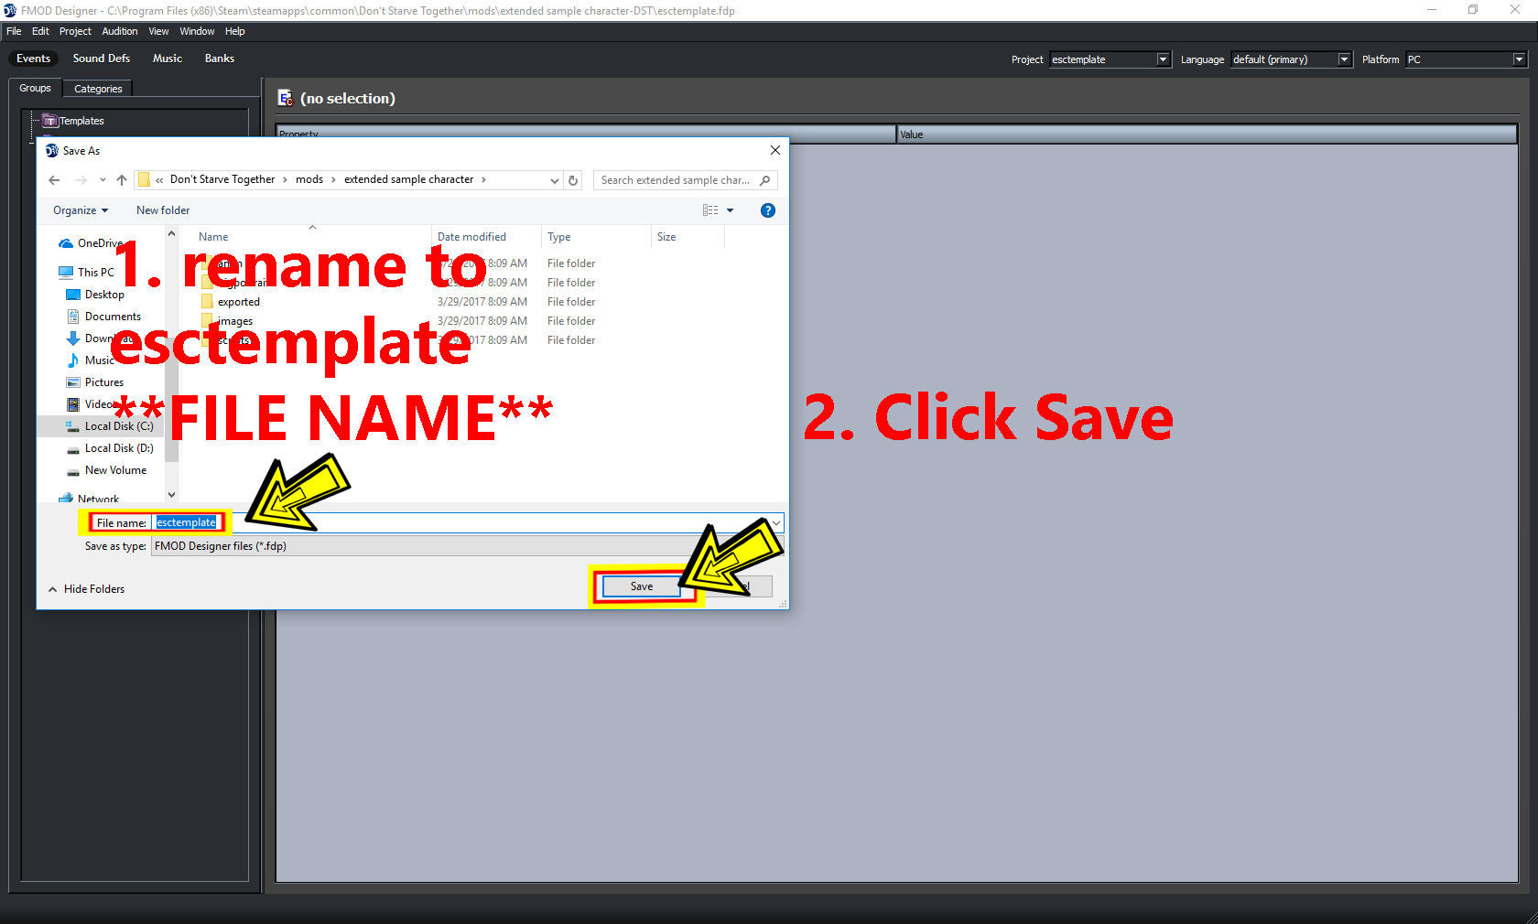Change the file list view with the view icon
Image resolution: width=1538 pixels, height=924 pixels.
(710, 210)
